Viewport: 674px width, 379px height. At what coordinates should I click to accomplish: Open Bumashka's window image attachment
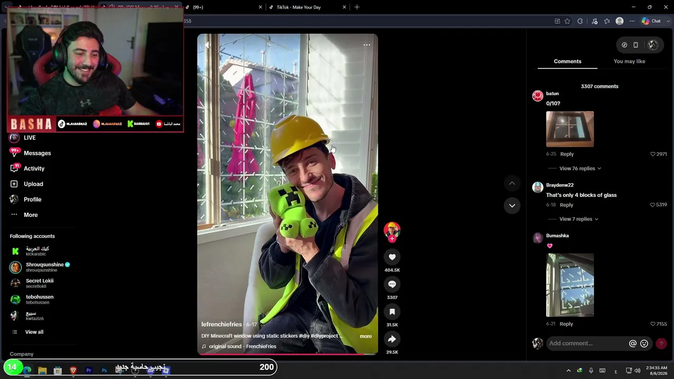pyautogui.click(x=570, y=285)
